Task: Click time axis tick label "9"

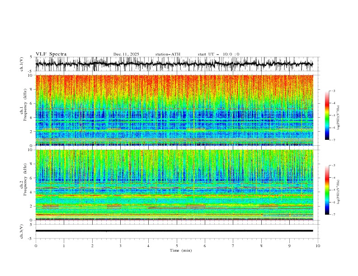Action: pyautogui.click(x=289, y=246)
